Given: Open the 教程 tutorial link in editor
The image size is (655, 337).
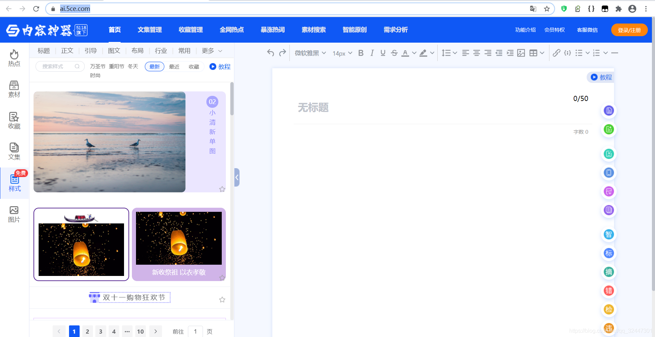Looking at the screenshot, I should coord(601,77).
